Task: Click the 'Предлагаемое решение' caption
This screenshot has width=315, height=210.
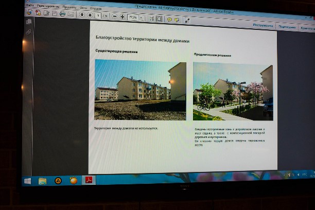Action: click(213, 55)
